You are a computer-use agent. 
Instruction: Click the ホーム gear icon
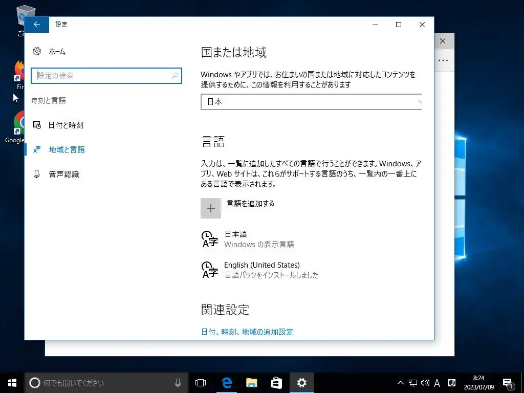[x=37, y=51]
